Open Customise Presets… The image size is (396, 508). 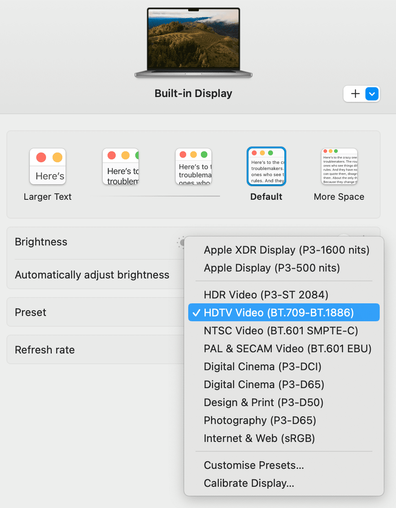click(x=253, y=465)
